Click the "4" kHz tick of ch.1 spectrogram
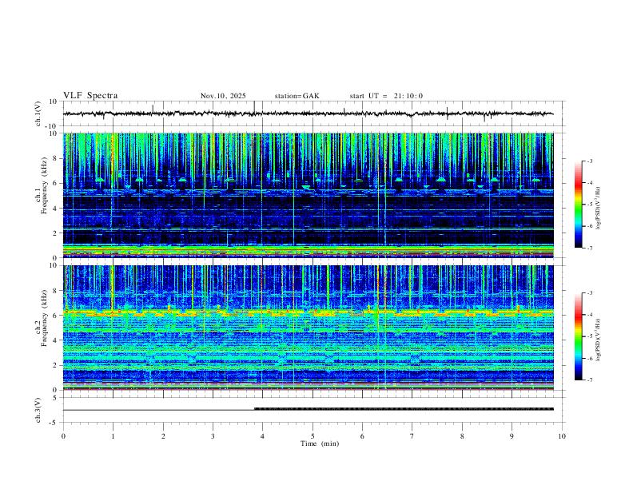633x489 pixels. pos(56,209)
